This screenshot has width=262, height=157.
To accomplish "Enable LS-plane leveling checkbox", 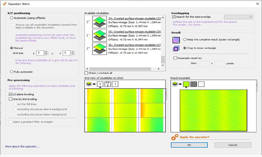I will pyautogui.click(x=10, y=94).
